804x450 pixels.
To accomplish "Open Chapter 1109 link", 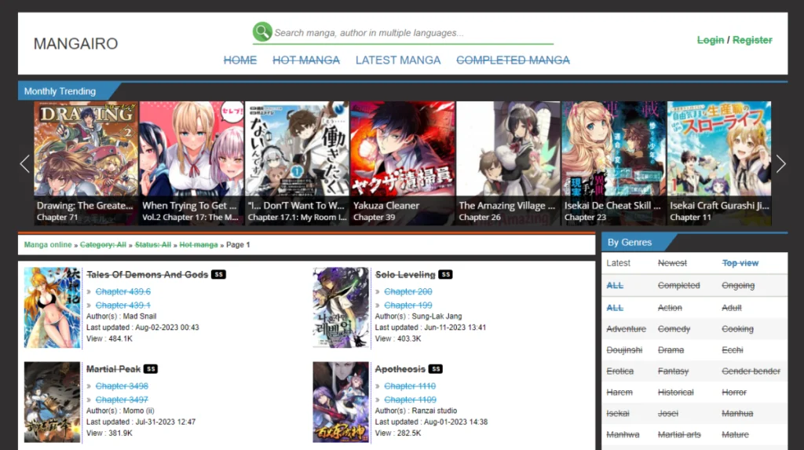I will point(410,400).
